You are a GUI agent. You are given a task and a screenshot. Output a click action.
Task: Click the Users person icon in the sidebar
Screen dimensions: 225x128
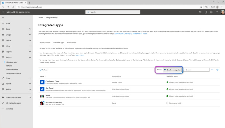pos(3,29)
